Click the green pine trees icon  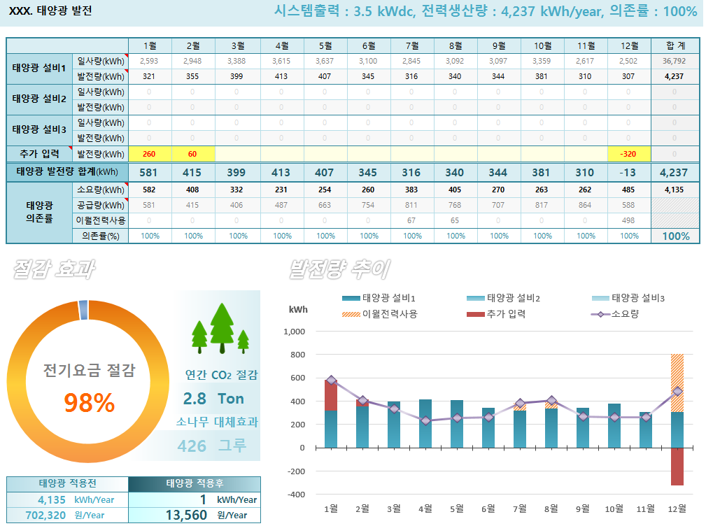pyautogui.click(x=221, y=329)
